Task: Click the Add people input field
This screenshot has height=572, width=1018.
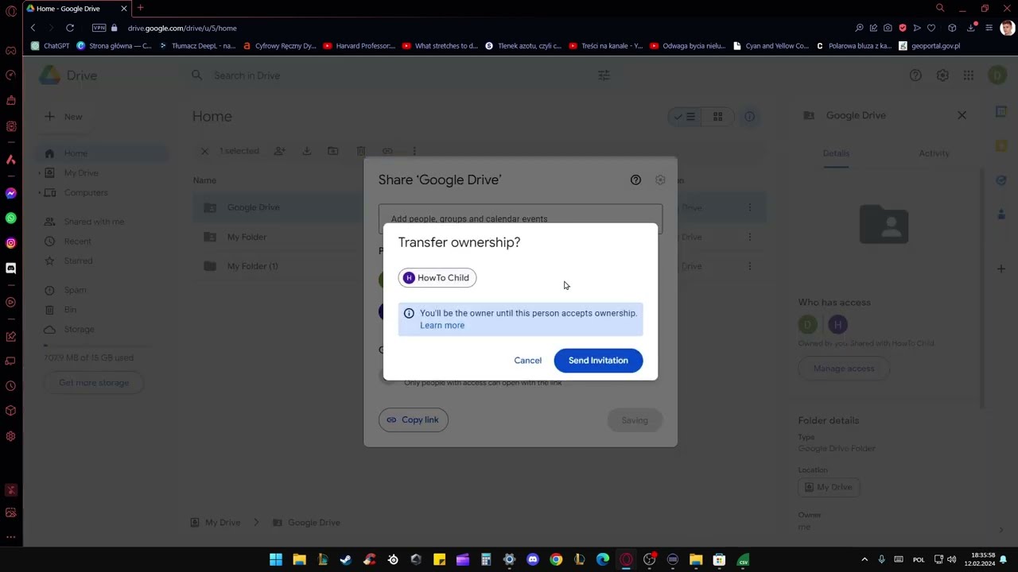Action: point(520,218)
